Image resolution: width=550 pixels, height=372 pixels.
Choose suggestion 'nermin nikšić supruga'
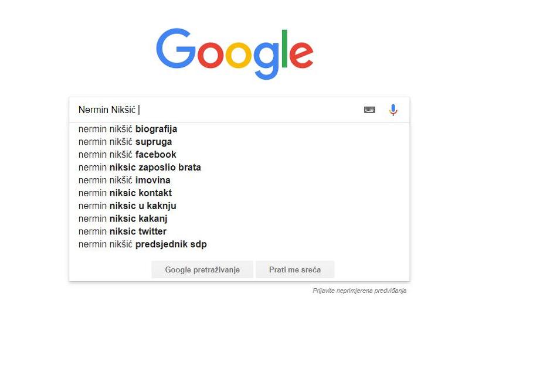pos(125,142)
